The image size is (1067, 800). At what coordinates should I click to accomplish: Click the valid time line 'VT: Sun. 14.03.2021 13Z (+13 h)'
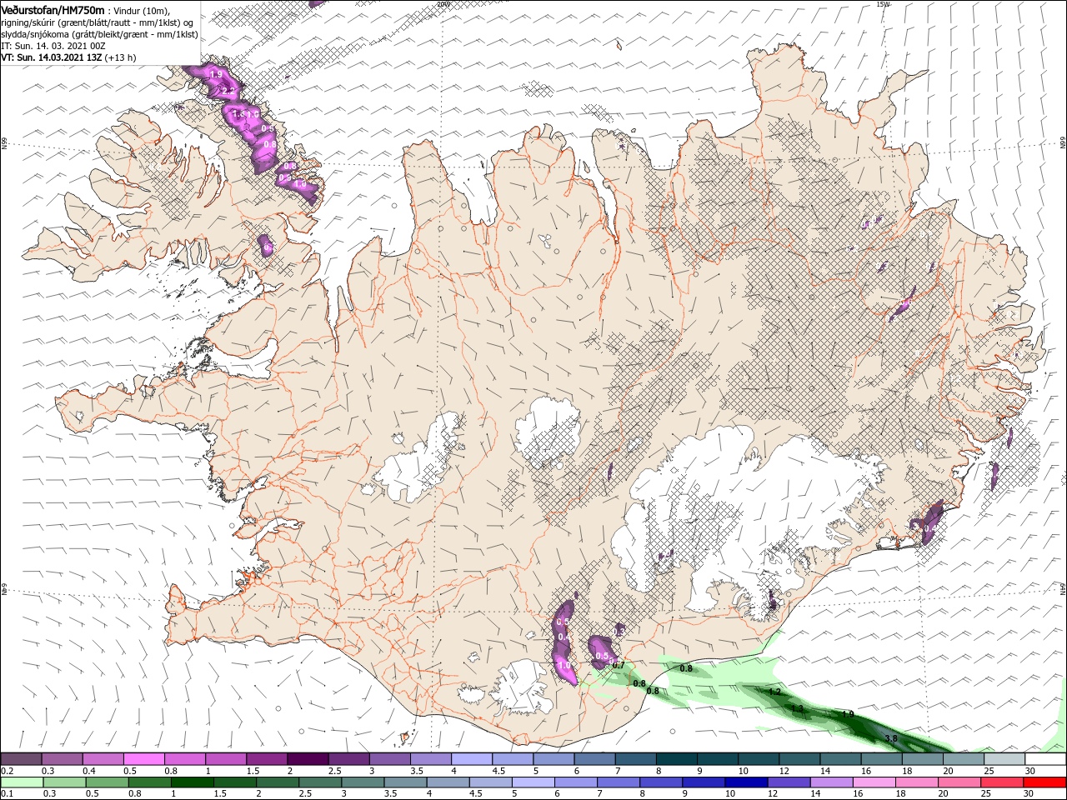tap(68, 57)
